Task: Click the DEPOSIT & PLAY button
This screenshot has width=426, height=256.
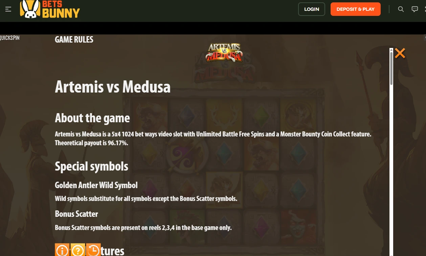Action: coord(356,9)
